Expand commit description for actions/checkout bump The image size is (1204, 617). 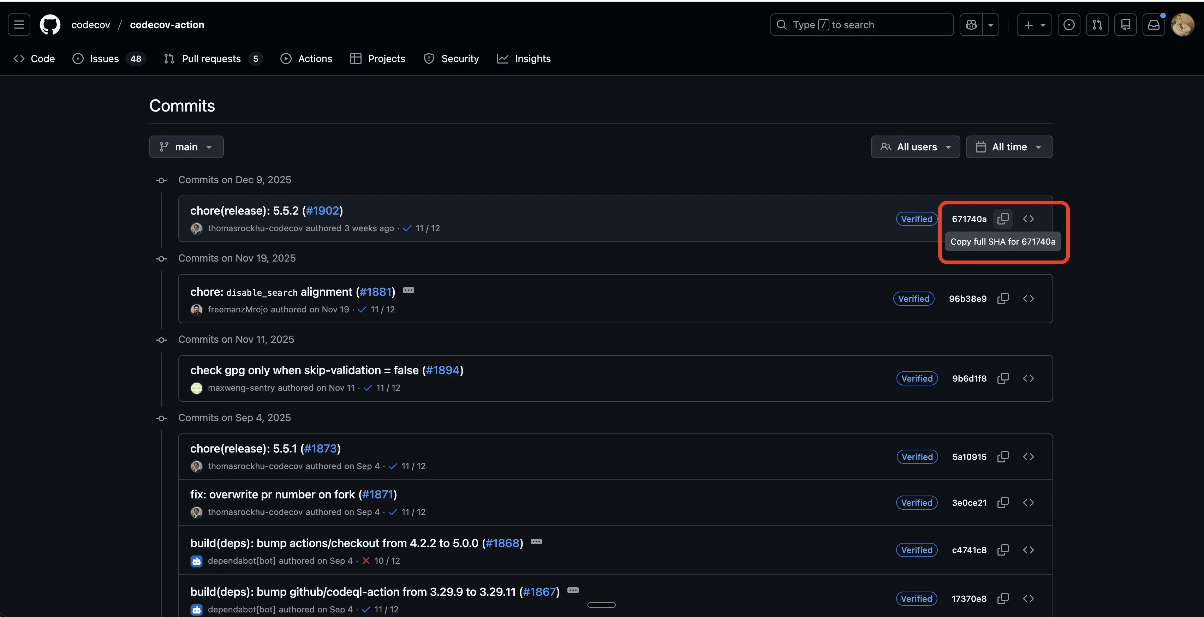click(536, 542)
